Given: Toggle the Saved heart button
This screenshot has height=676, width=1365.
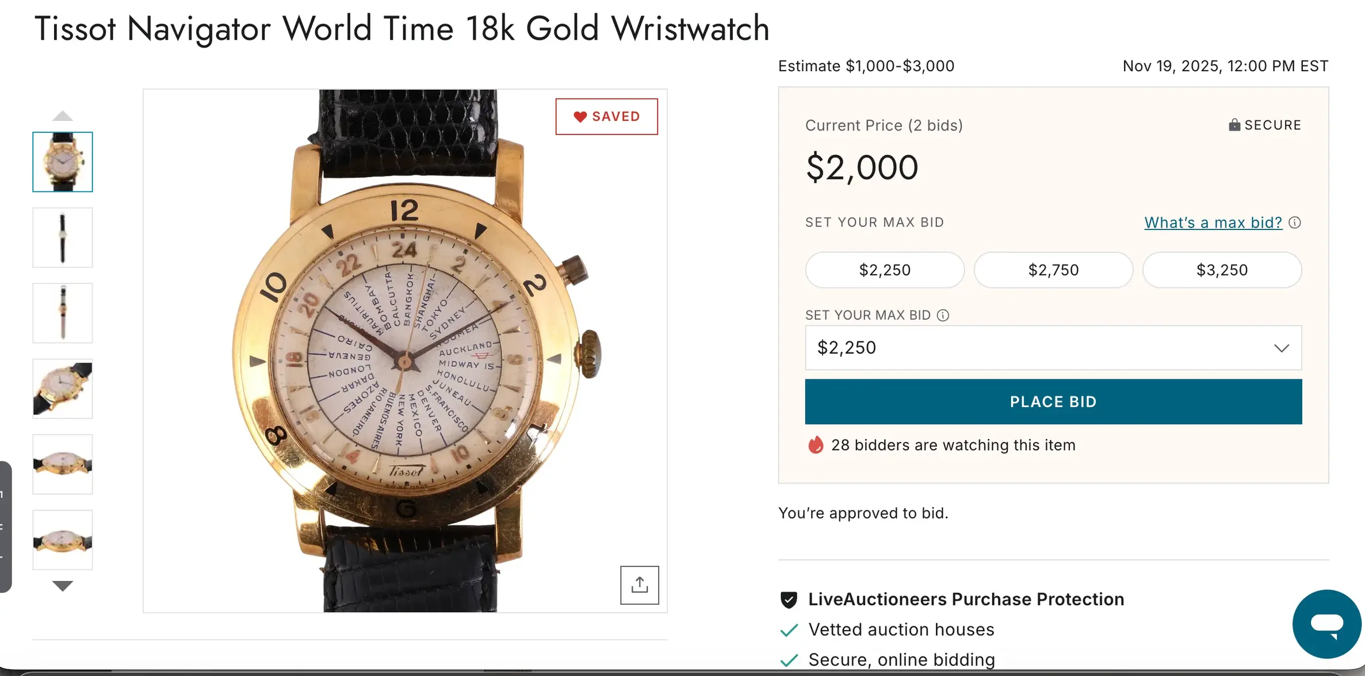Looking at the screenshot, I should [x=606, y=117].
